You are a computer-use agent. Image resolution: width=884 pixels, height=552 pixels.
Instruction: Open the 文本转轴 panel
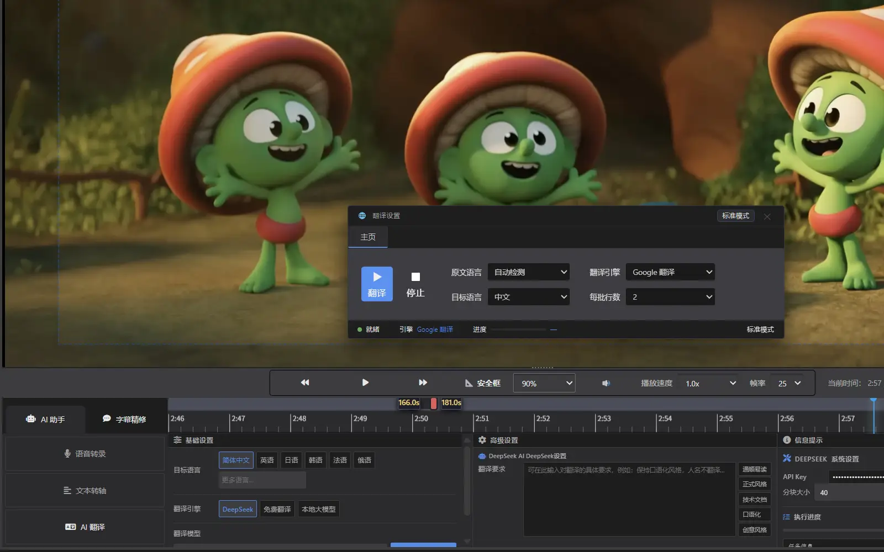85,491
